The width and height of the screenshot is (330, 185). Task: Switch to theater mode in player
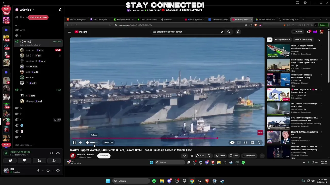click(252, 142)
